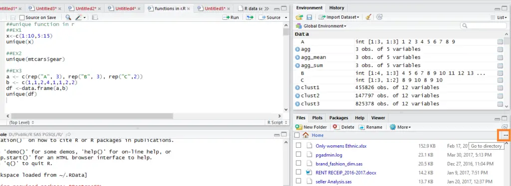This screenshot has height=186, width=511.
Task: Switch to the Packages tab
Action: [x=339, y=118]
